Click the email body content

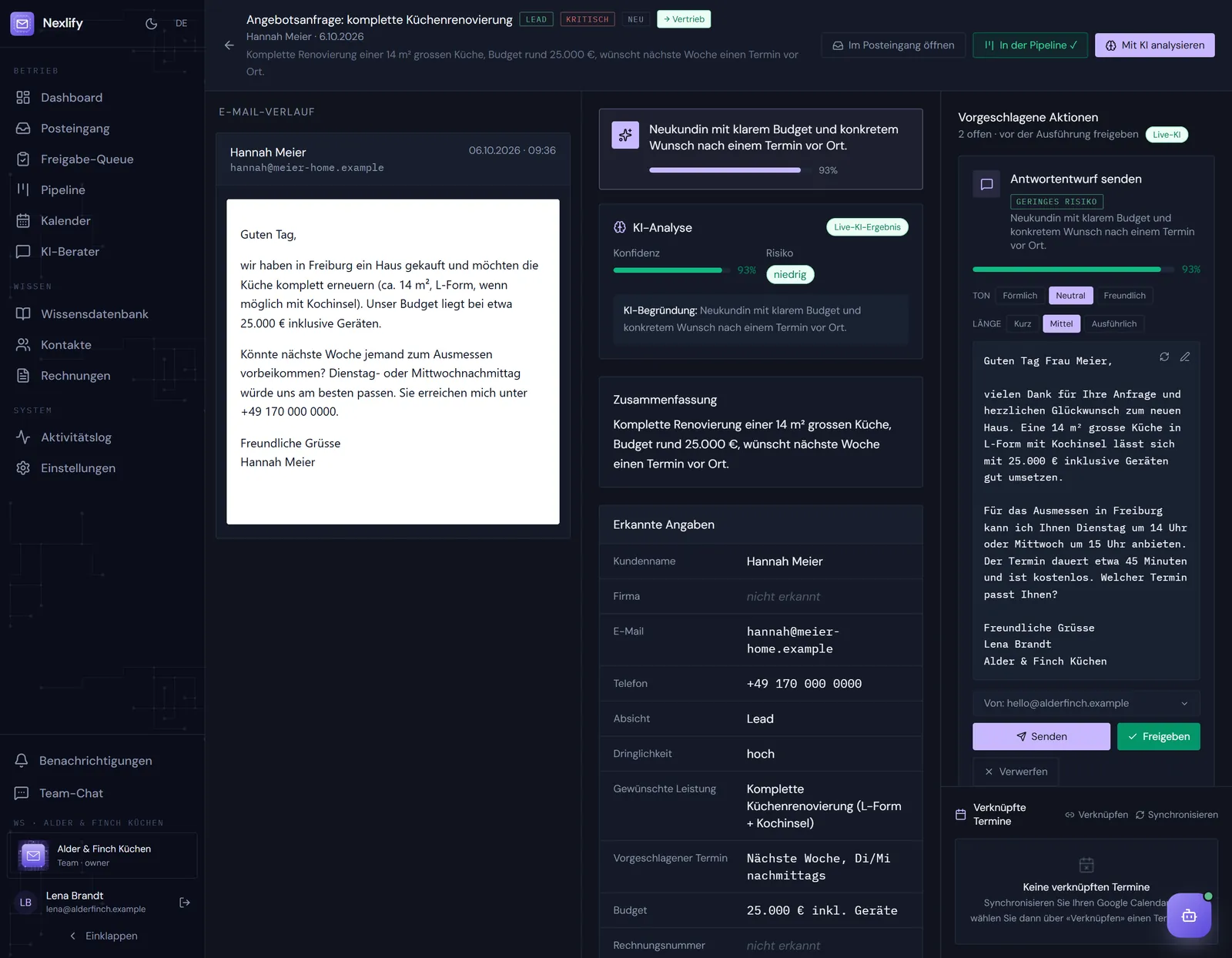(393, 362)
